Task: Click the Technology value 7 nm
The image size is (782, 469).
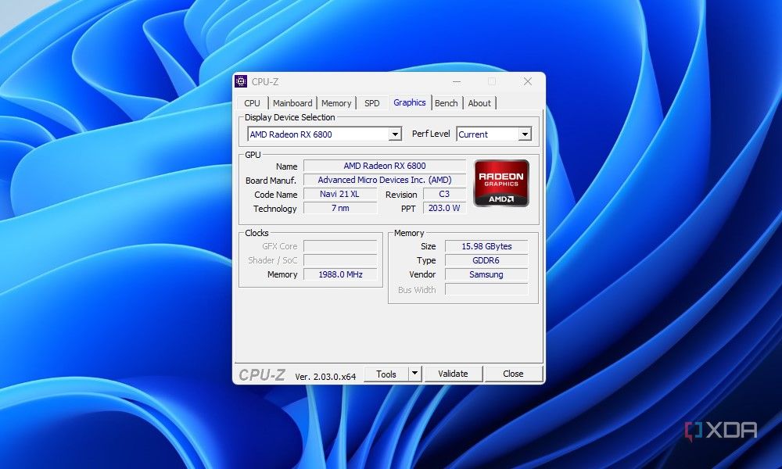Action: coord(340,208)
